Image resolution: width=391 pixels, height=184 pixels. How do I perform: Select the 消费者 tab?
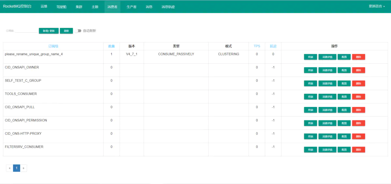tap(112, 7)
